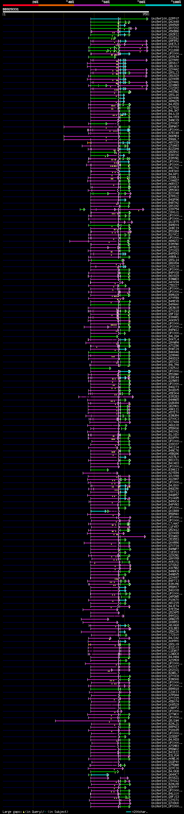The image size is (184, 814).
Task: Select the UniRef100_A8HQ72 label
Action: click(165, 241)
